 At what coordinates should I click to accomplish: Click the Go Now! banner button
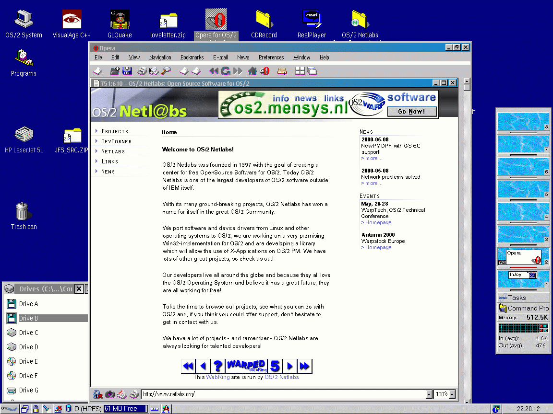click(411, 112)
